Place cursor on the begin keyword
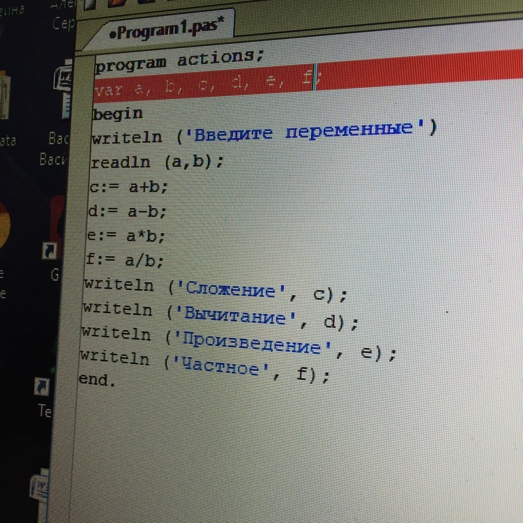The width and height of the screenshot is (523, 523). pyautogui.click(x=117, y=113)
